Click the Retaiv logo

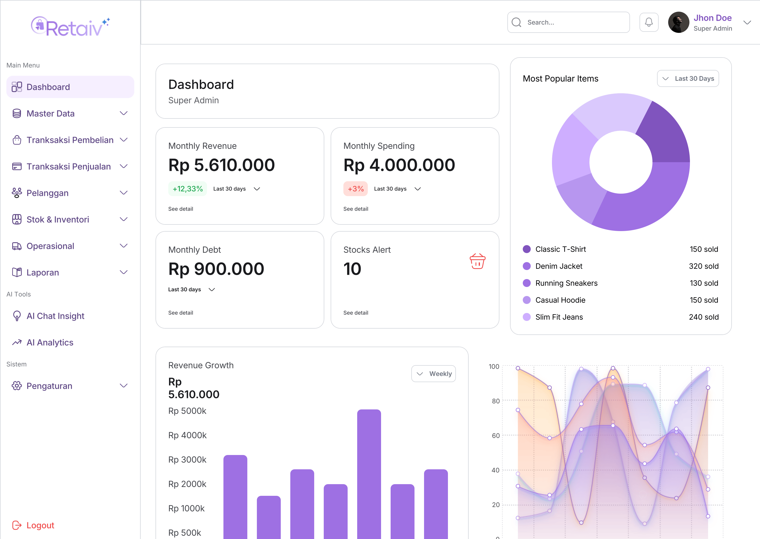pyautogui.click(x=70, y=25)
